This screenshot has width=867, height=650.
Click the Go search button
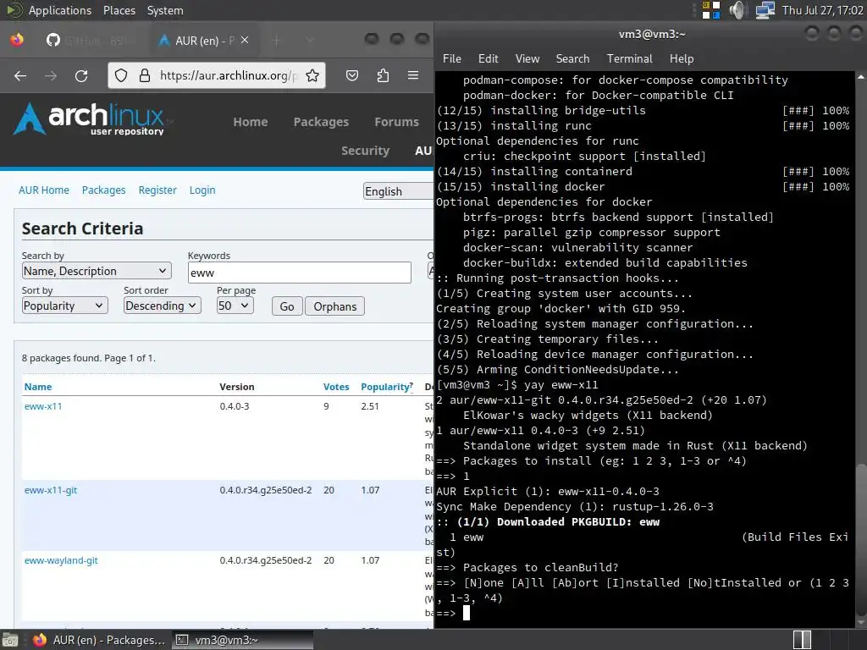(x=287, y=306)
